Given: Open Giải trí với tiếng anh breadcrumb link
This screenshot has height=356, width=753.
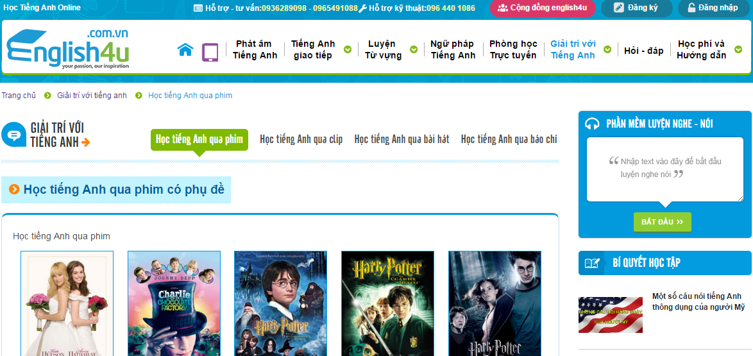Looking at the screenshot, I should pyautogui.click(x=92, y=96).
